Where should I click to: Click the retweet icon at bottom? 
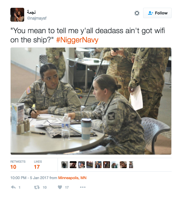[37, 187]
